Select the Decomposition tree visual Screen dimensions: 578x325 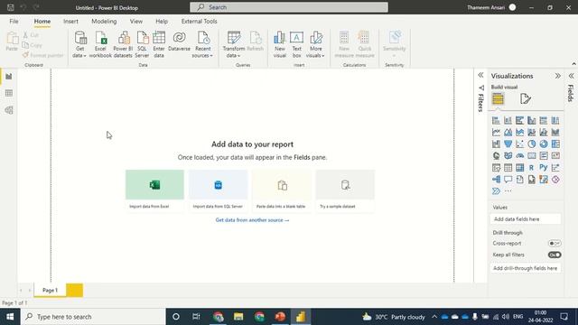(x=496, y=180)
